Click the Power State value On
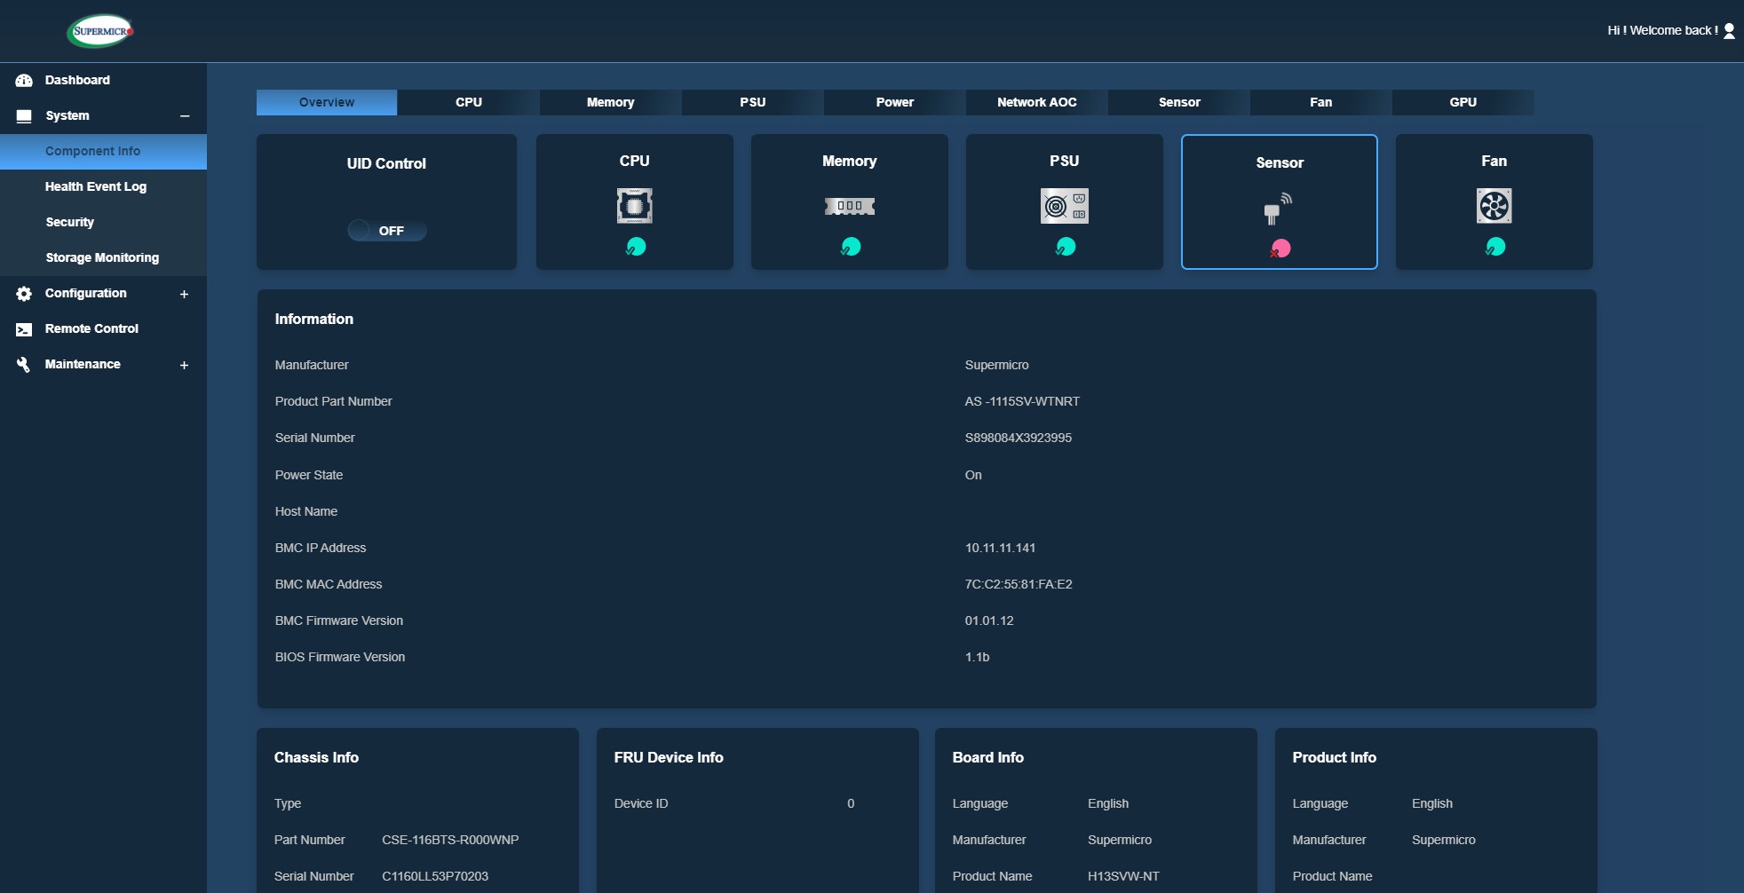This screenshot has height=893, width=1744. point(973,475)
